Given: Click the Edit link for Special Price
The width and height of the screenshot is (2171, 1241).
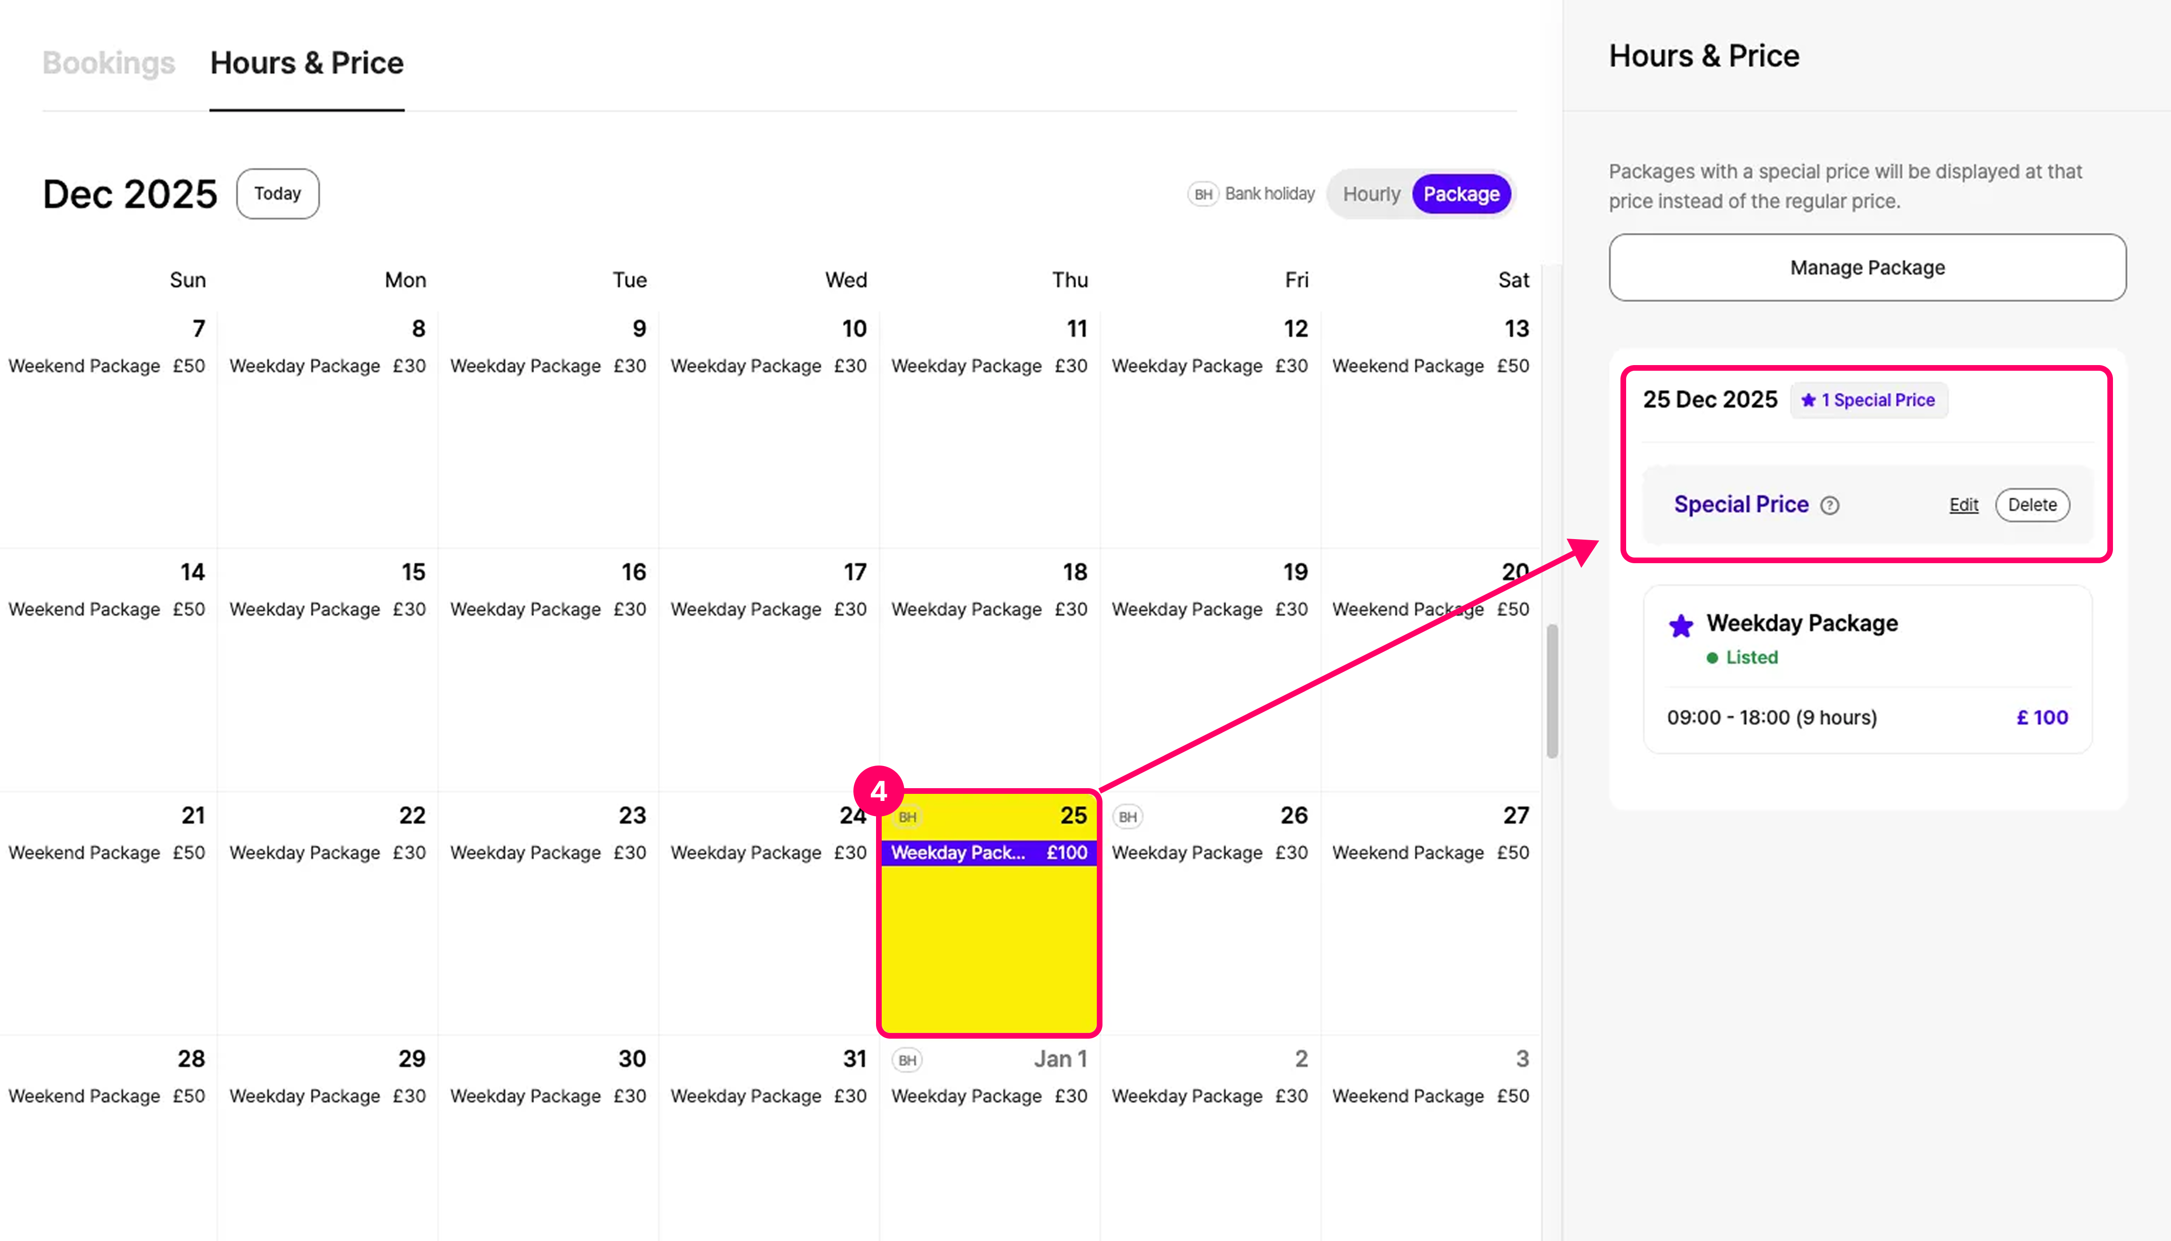Looking at the screenshot, I should coord(1963,506).
